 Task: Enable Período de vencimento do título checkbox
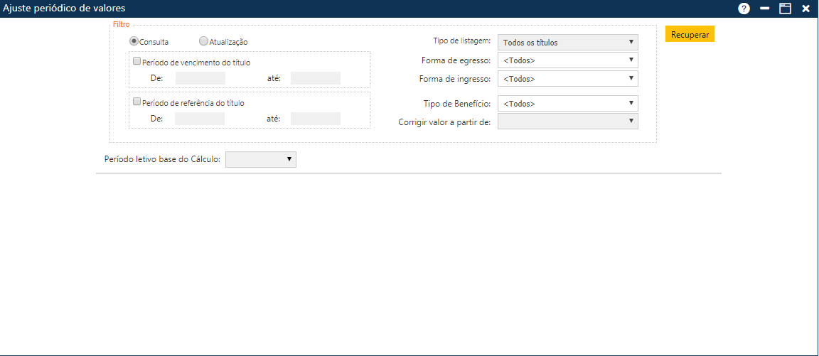[x=137, y=62]
